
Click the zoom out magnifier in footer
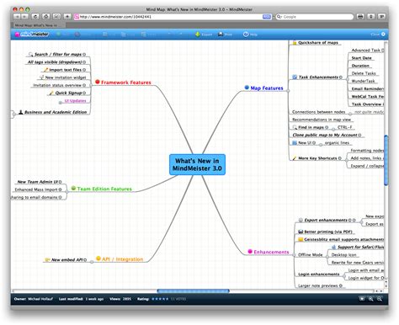(380, 299)
